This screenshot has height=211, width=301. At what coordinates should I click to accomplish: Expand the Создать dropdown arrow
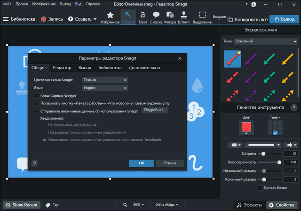click(x=95, y=19)
